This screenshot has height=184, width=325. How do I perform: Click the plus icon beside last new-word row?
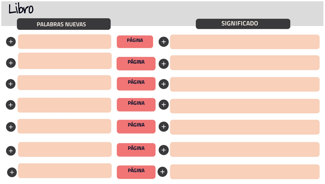[12, 172]
